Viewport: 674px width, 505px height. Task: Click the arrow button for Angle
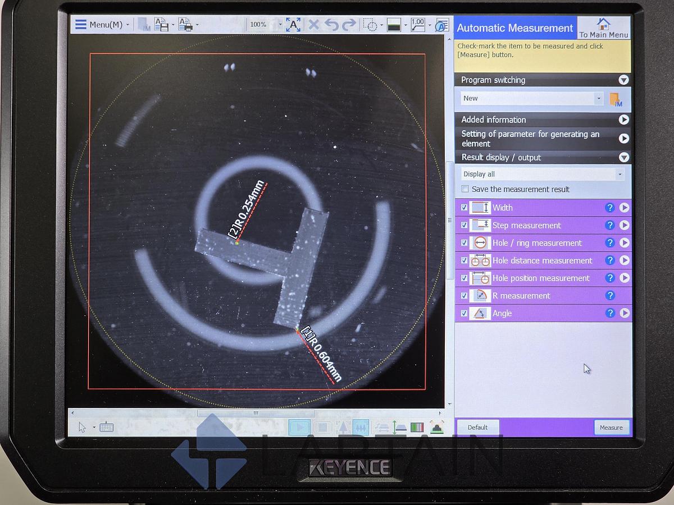tap(625, 313)
